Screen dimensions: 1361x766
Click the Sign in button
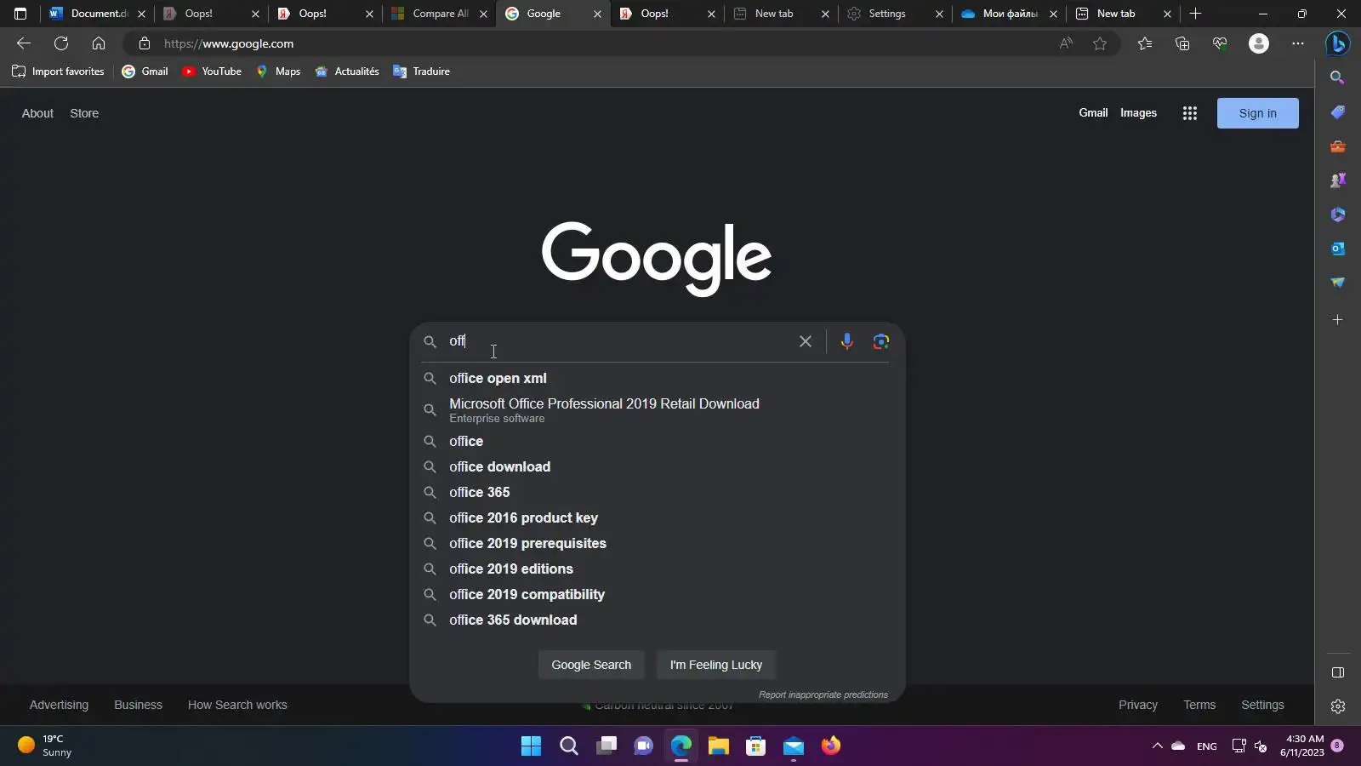click(1257, 113)
